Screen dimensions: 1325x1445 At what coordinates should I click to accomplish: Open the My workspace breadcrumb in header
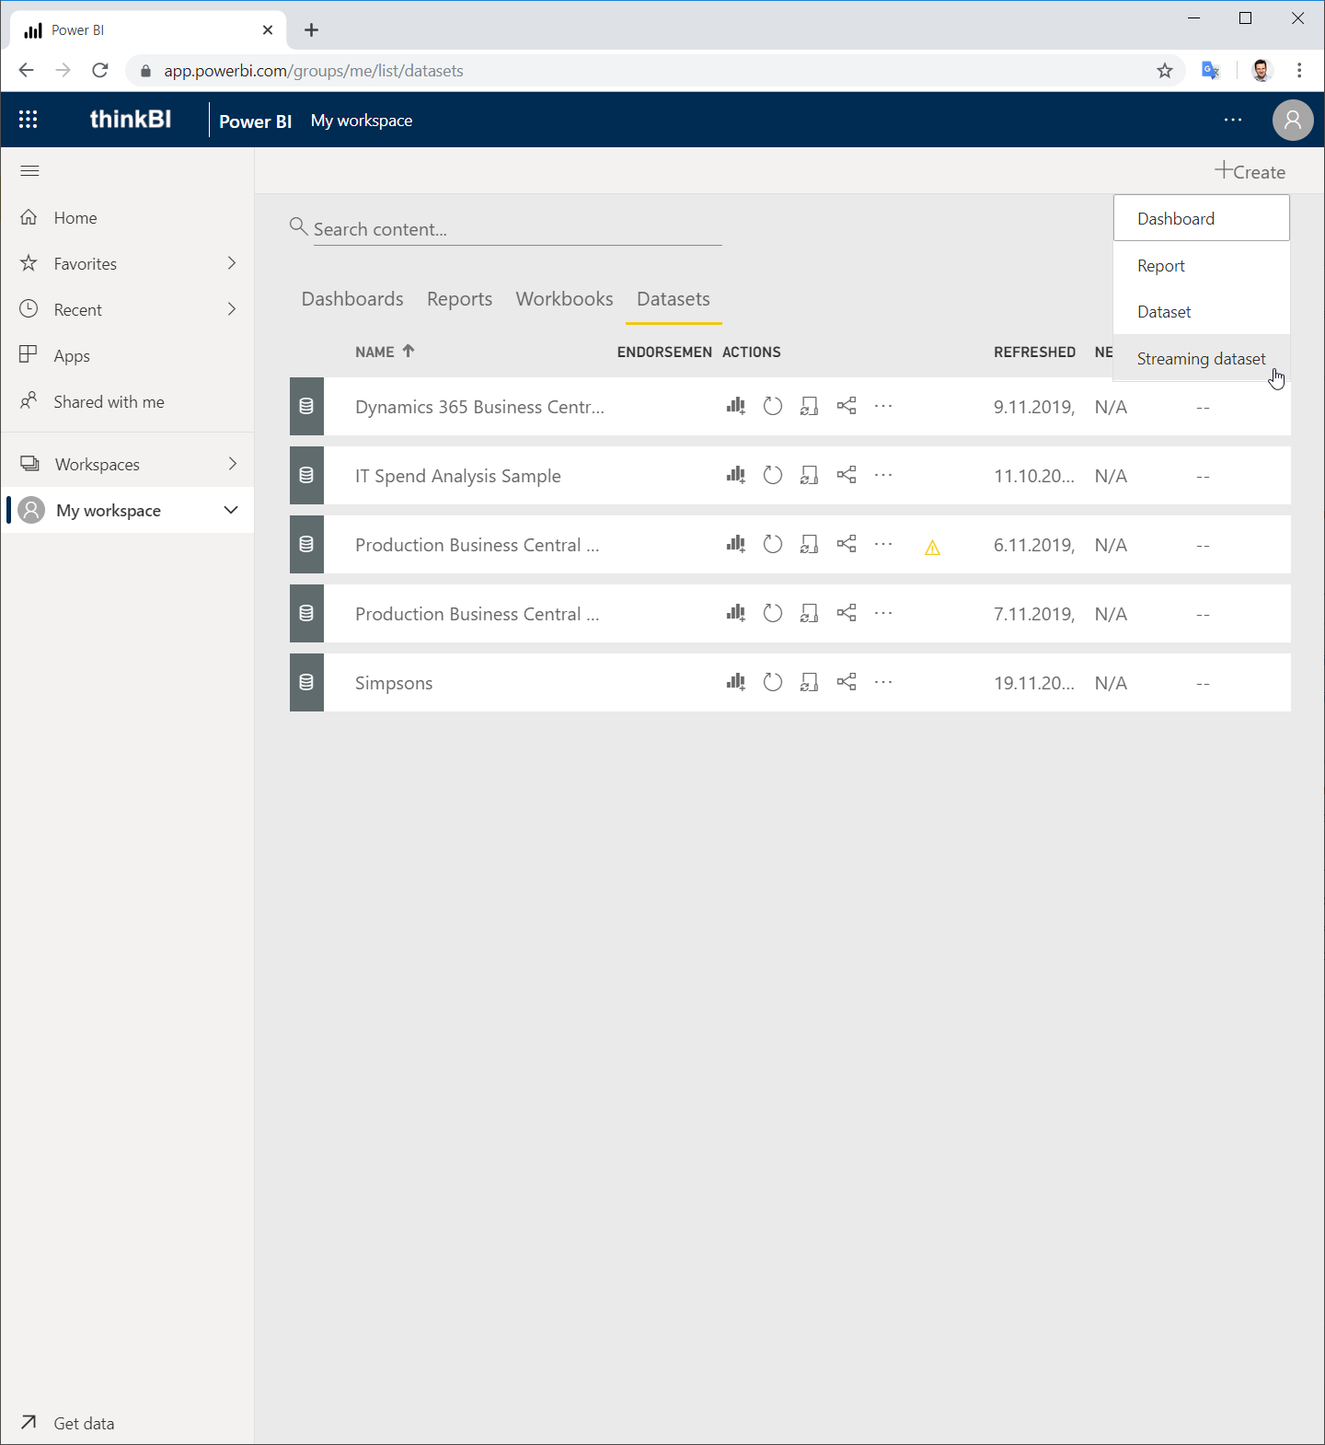tap(362, 121)
